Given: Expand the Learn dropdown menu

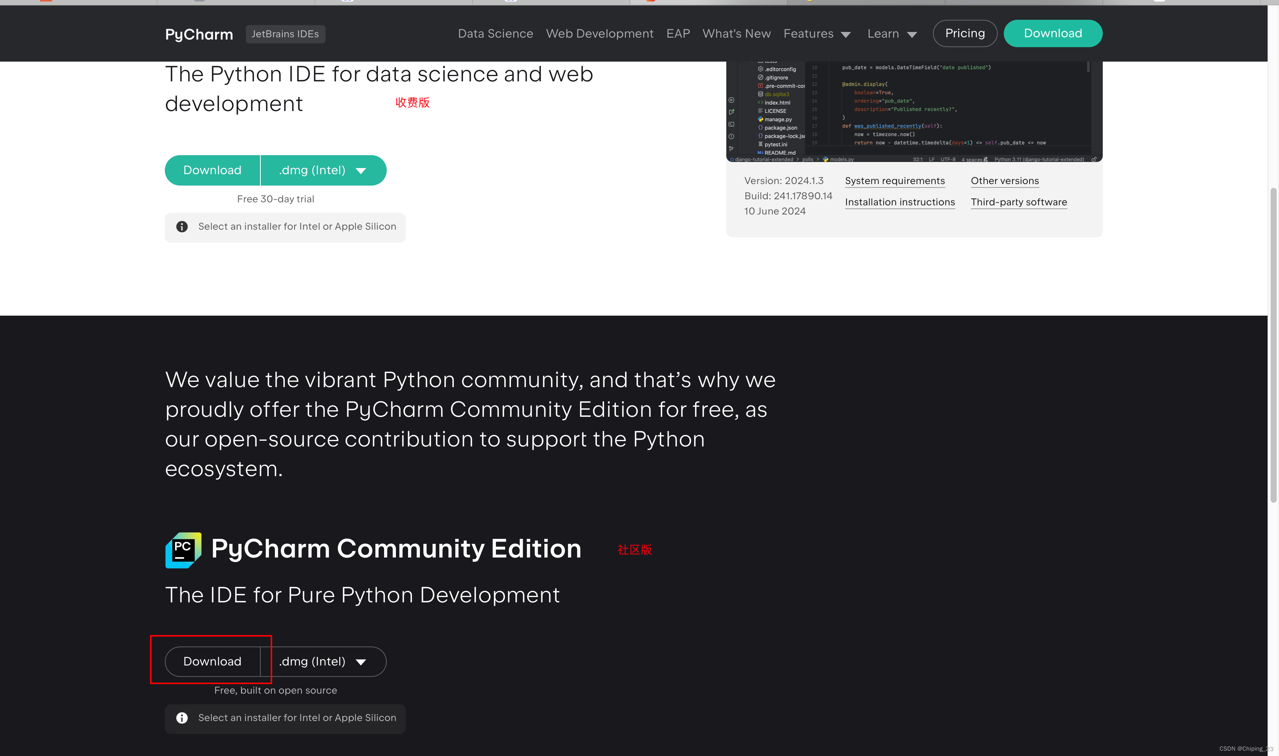Looking at the screenshot, I should coord(892,33).
